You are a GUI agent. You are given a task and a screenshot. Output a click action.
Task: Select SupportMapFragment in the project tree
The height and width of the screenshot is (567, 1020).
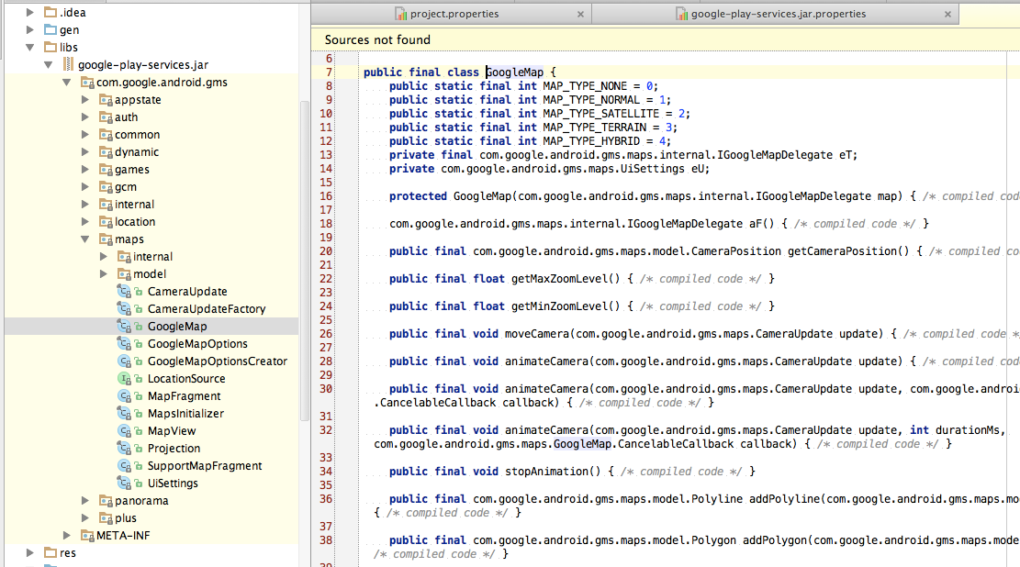point(204,466)
